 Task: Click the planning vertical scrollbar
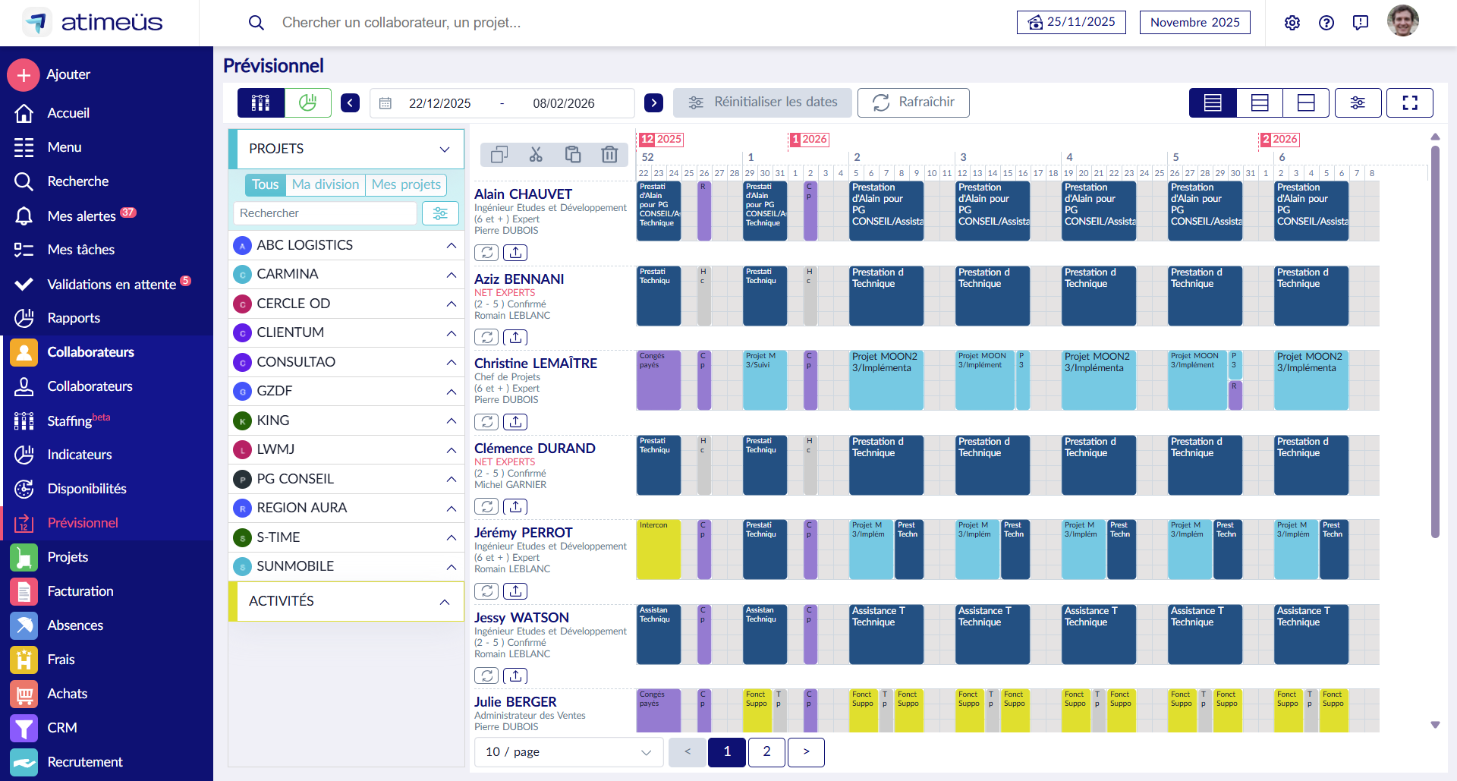pos(1435,342)
